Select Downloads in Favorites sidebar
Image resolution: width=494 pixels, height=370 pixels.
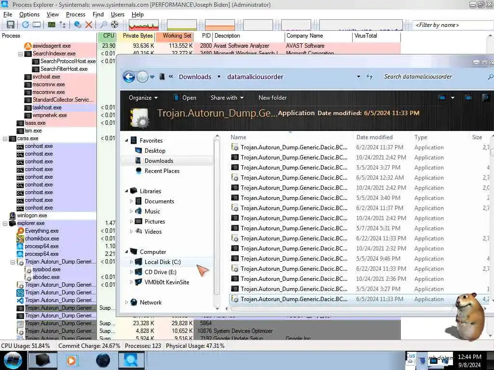[x=159, y=161]
